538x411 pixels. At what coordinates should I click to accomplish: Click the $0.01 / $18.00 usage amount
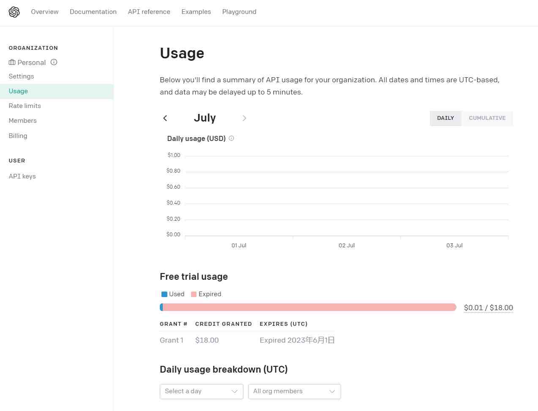coord(488,308)
